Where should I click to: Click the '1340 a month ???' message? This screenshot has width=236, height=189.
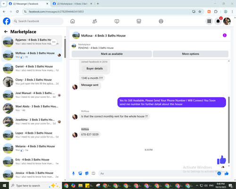92,78
